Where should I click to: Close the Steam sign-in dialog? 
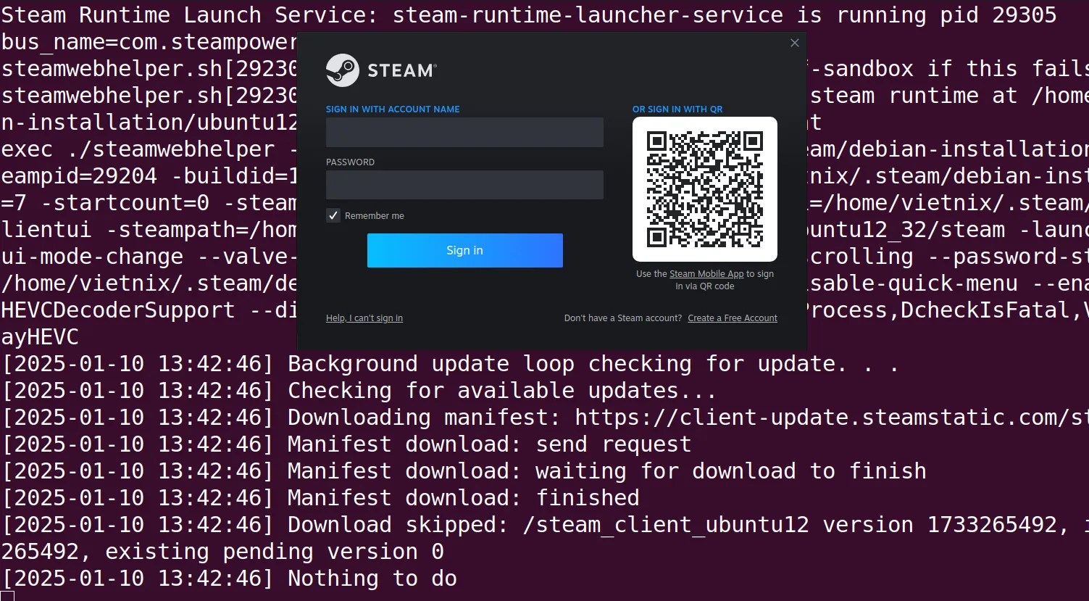(794, 43)
